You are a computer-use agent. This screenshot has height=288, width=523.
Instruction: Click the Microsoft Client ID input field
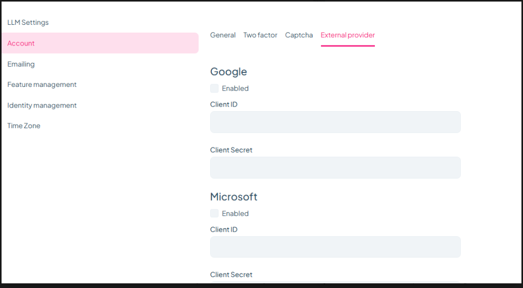tap(335, 247)
